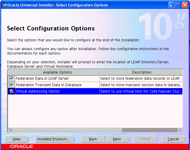Image resolution: width=190 pixels, height=150 pixels.
Task: Click the 'Available Options' column header
Action: (x=57, y=72)
